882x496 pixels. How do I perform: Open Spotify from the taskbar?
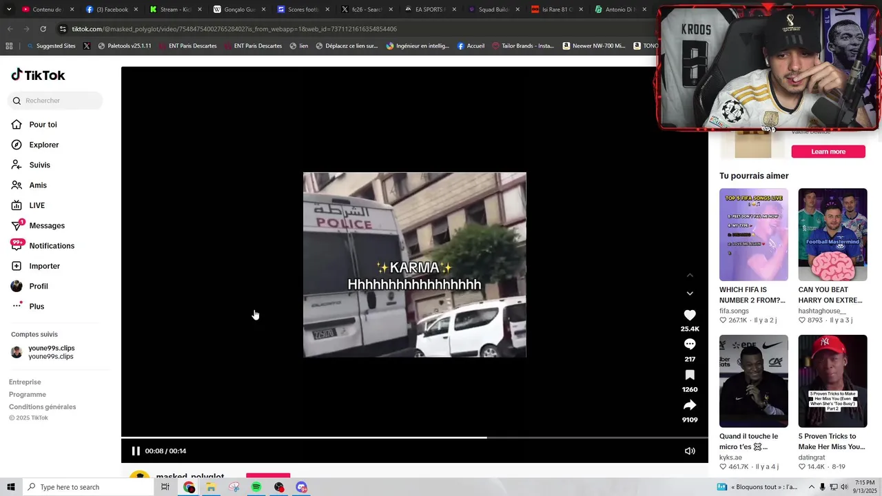[x=256, y=487]
